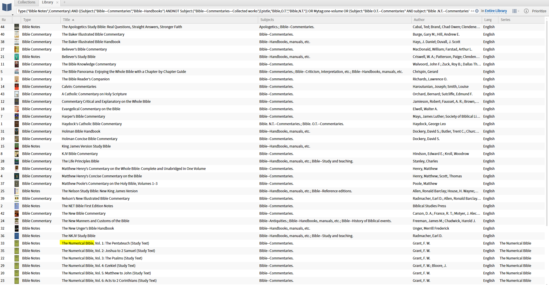Select subject 'Bible. N.T.--Commentaries.; Bible. O.T.--Commentaries.' cell
The image size is (549, 285).
[302, 124]
